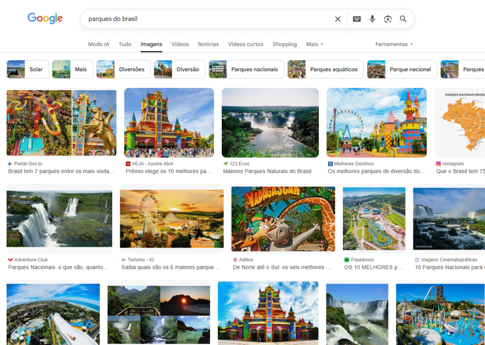Open the sunset Ferris wheel image from Turismo iG
485x345 pixels.
[171, 218]
